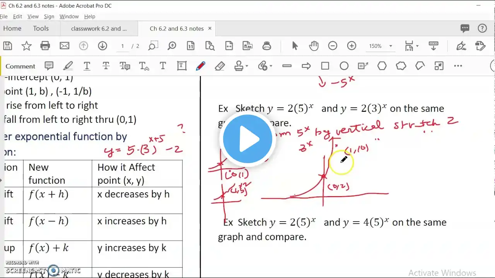The image size is (495, 278).
Task: Click the Attach File paperclip icon
Action: (x=263, y=66)
